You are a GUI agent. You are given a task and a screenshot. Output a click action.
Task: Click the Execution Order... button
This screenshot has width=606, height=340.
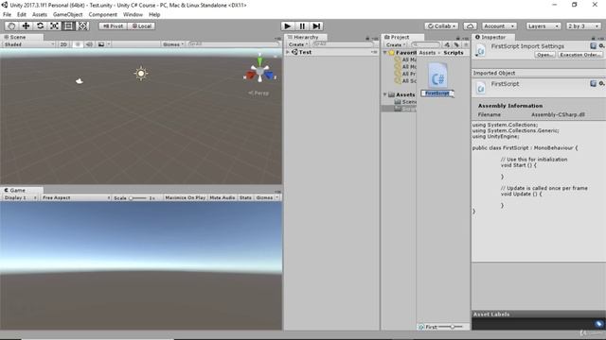pyautogui.click(x=579, y=55)
